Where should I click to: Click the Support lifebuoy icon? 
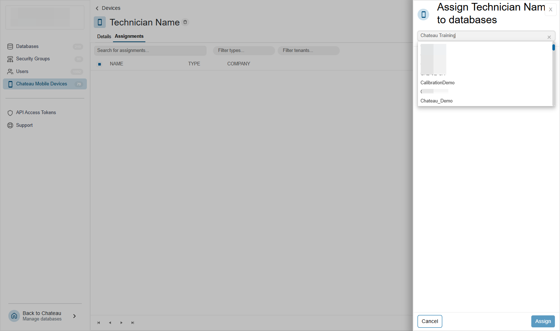10,125
